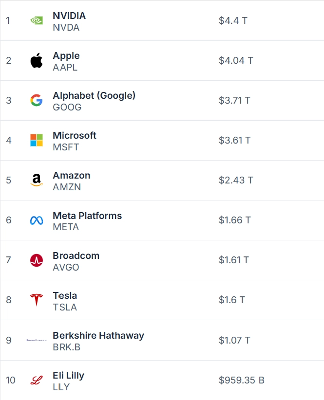Click the Berkshire Hathaway logo
324x400 pixels.
[37, 340]
